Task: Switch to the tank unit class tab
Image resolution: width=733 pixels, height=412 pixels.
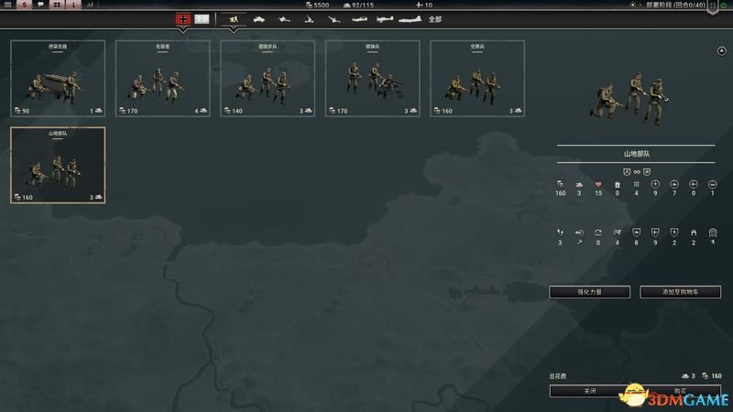Action: tap(258, 19)
